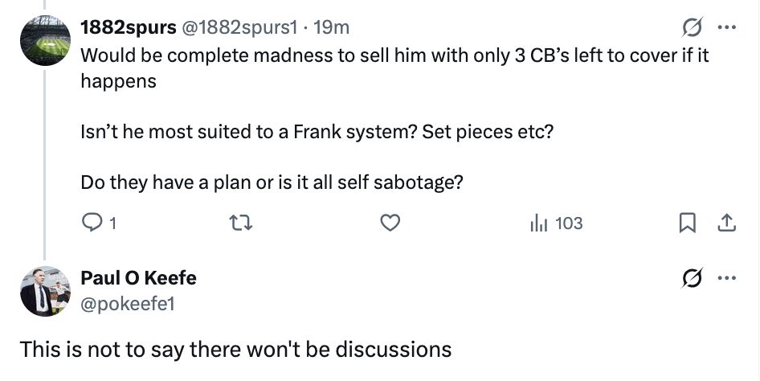Open more options on Paul O Keefe's tweet

pos(726,278)
